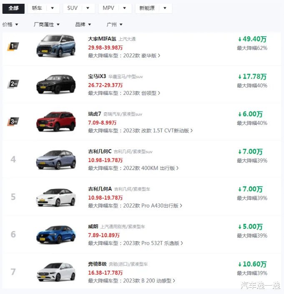The width and height of the screenshot is (284, 294).
Task: Open the 厂商属性 filter dropdown
Action: pos(47,24)
